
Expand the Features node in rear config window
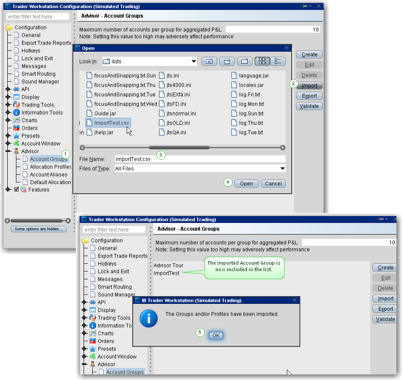[8, 189]
